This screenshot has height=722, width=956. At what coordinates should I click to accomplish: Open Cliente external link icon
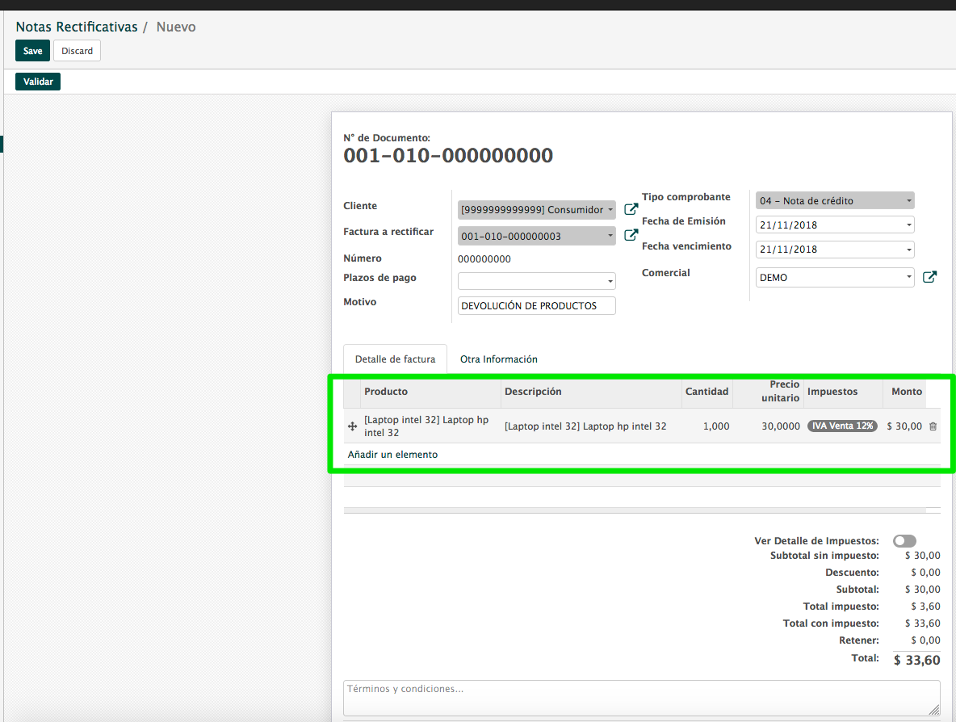[x=631, y=209]
